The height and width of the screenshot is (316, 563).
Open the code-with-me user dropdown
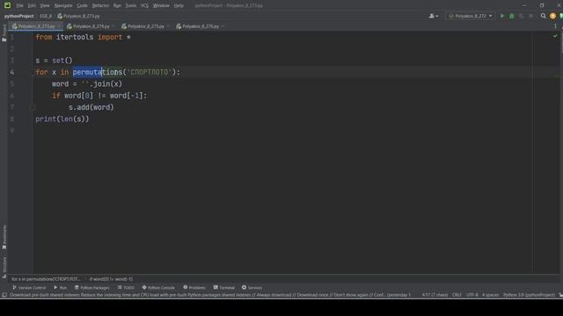(434, 16)
